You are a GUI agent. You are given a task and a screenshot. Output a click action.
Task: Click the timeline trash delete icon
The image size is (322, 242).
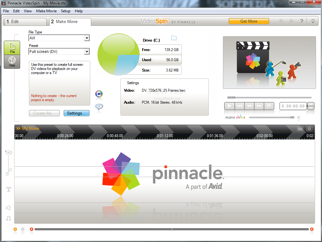pos(309,129)
